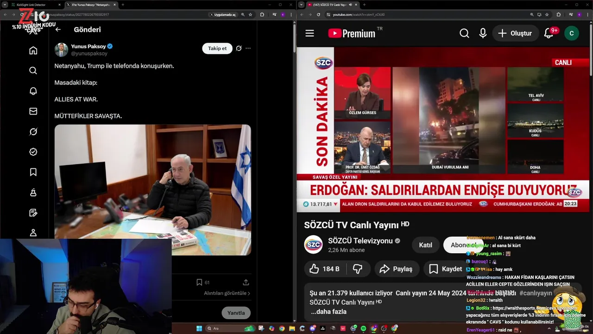Open X messages envelope in sidebar
Image resolution: width=593 pixels, height=334 pixels.
[33, 111]
